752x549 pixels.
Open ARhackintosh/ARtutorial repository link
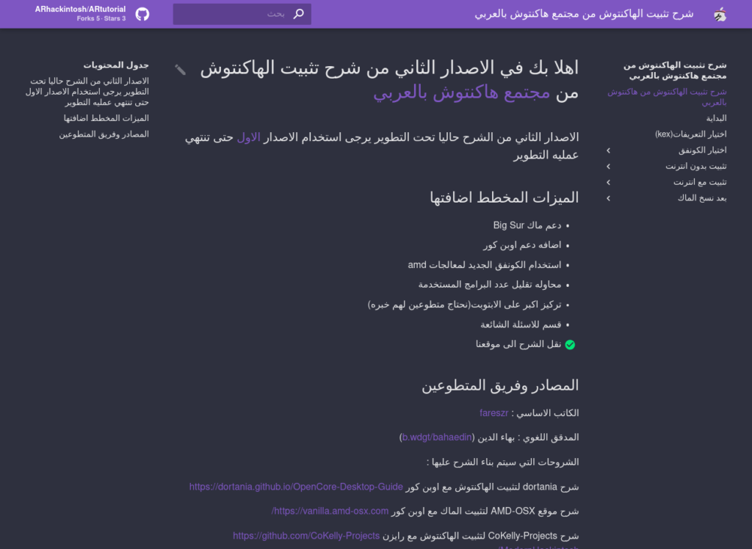(x=81, y=10)
